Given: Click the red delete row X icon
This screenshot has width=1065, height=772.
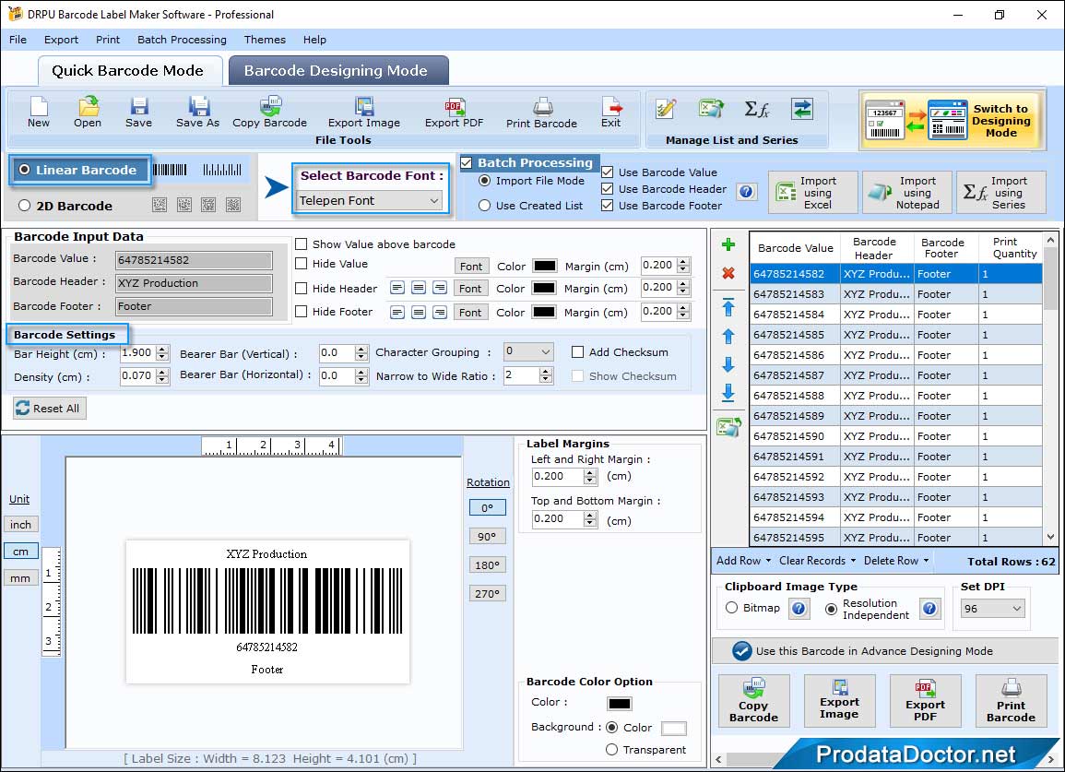Looking at the screenshot, I should [728, 273].
